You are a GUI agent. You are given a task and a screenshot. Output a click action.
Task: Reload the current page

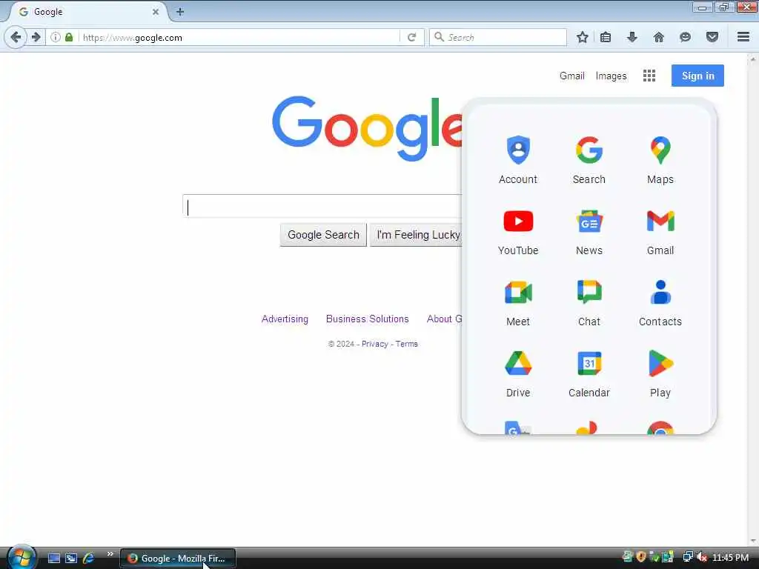pos(412,37)
